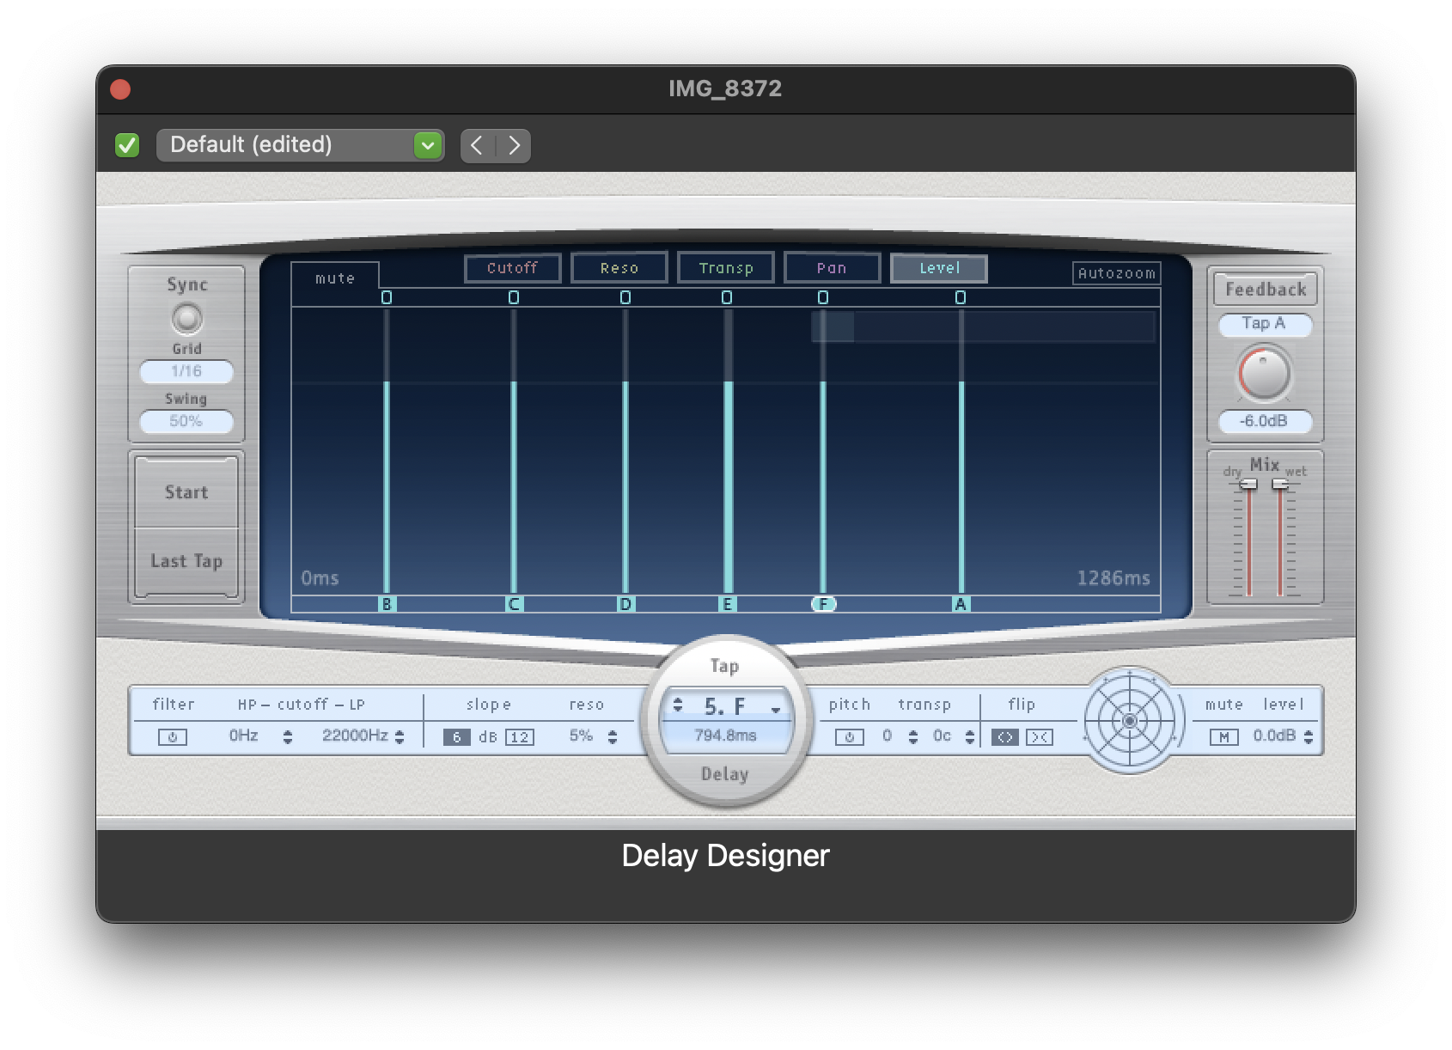Toggle mute marker above tap C
Image resolution: width=1452 pixels, height=1050 pixels.
(514, 297)
